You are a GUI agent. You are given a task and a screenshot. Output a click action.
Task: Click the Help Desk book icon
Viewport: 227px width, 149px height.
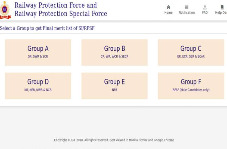[x=222, y=7]
